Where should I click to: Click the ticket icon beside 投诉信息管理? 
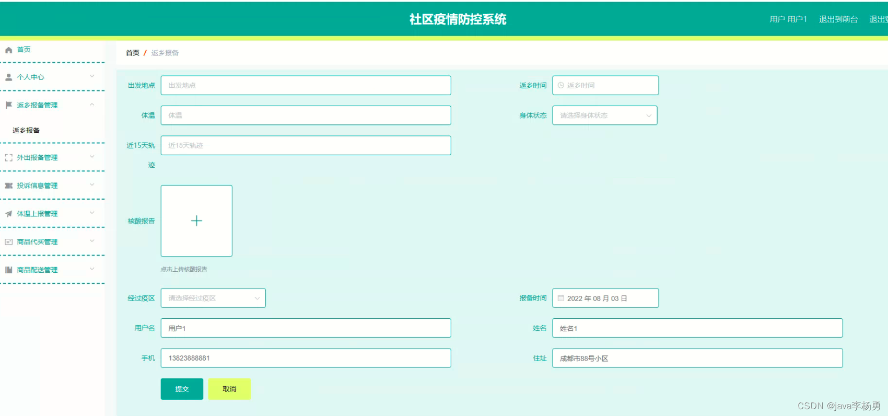pyautogui.click(x=8, y=186)
